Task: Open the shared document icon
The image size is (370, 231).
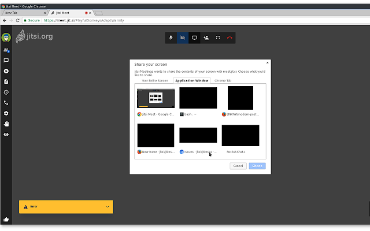Action: click(6, 81)
